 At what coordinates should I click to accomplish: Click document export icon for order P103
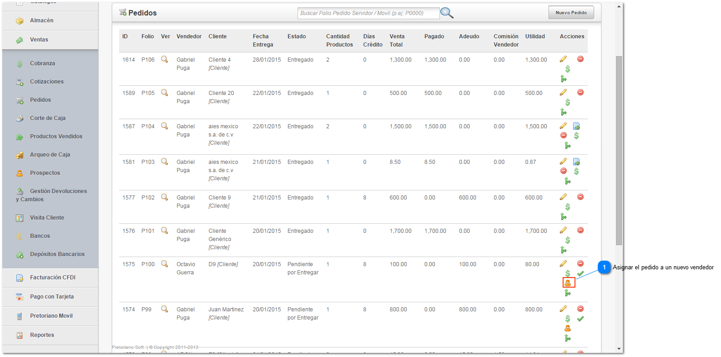coord(576,162)
